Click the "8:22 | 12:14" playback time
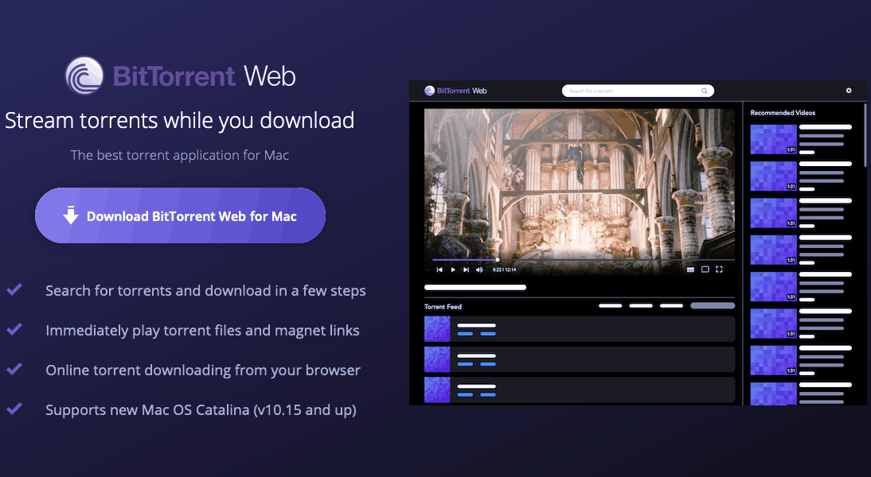The height and width of the screenshot is (477, 871). click(505, 270)
